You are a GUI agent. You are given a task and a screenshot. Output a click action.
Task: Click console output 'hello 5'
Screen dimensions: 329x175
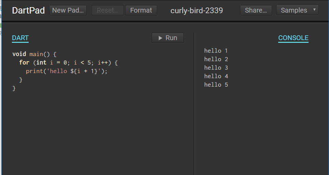click(x=216, y=85)
